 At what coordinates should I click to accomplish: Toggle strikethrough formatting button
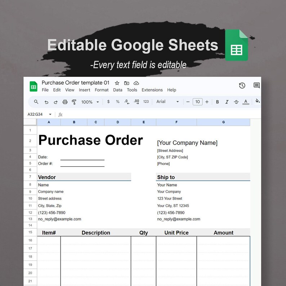point(236,102)
